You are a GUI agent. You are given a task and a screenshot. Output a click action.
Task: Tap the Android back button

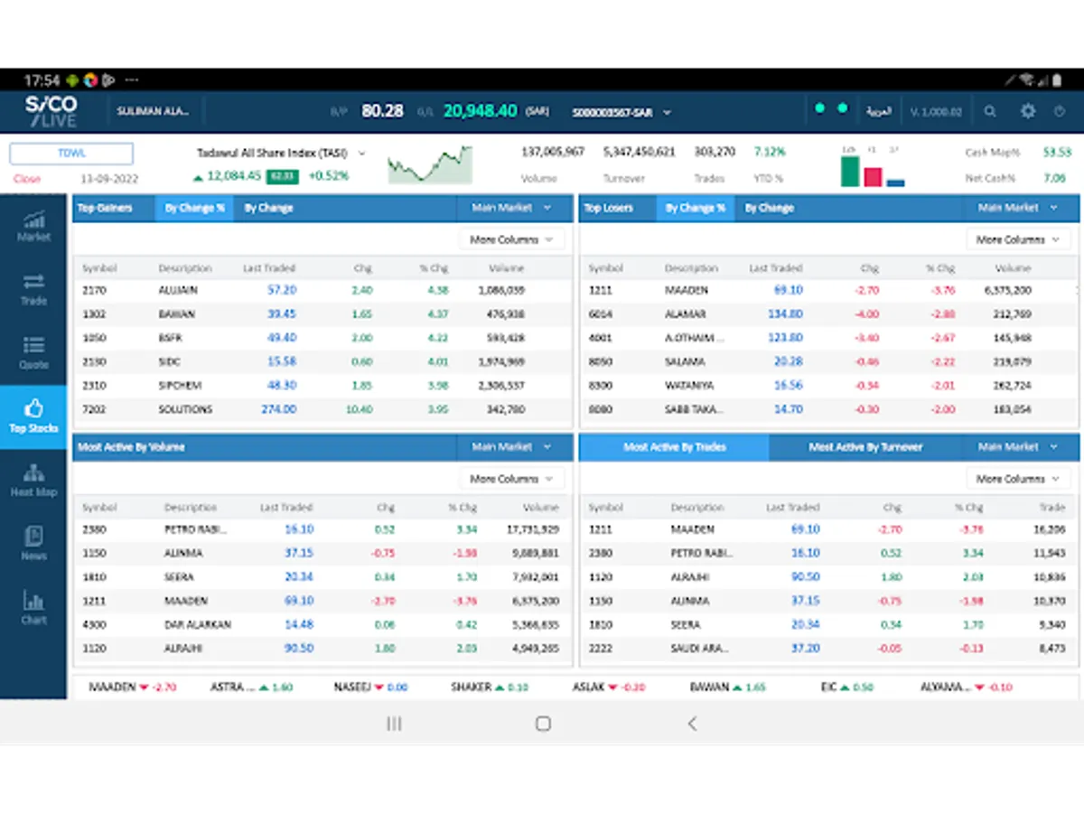692,724
